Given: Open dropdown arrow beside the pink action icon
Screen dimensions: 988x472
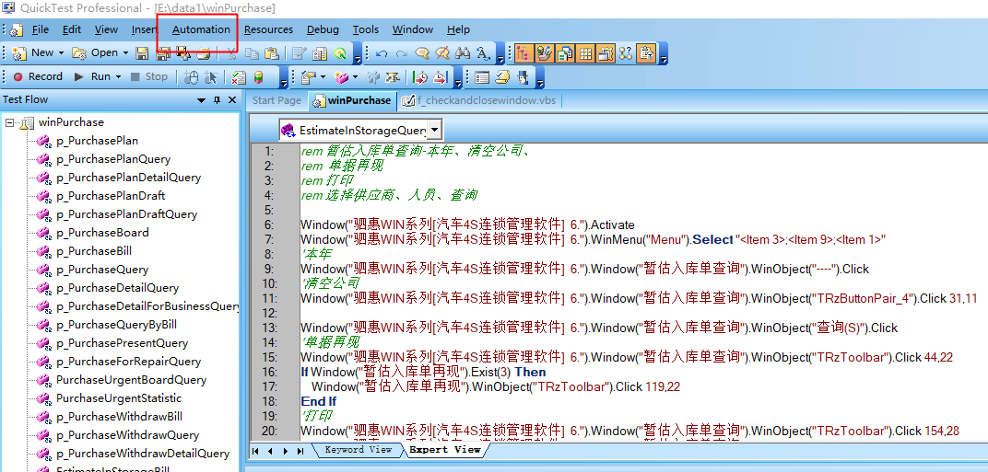Looking at the screenshot, I should pyautogui.click(x=356, y=77).
